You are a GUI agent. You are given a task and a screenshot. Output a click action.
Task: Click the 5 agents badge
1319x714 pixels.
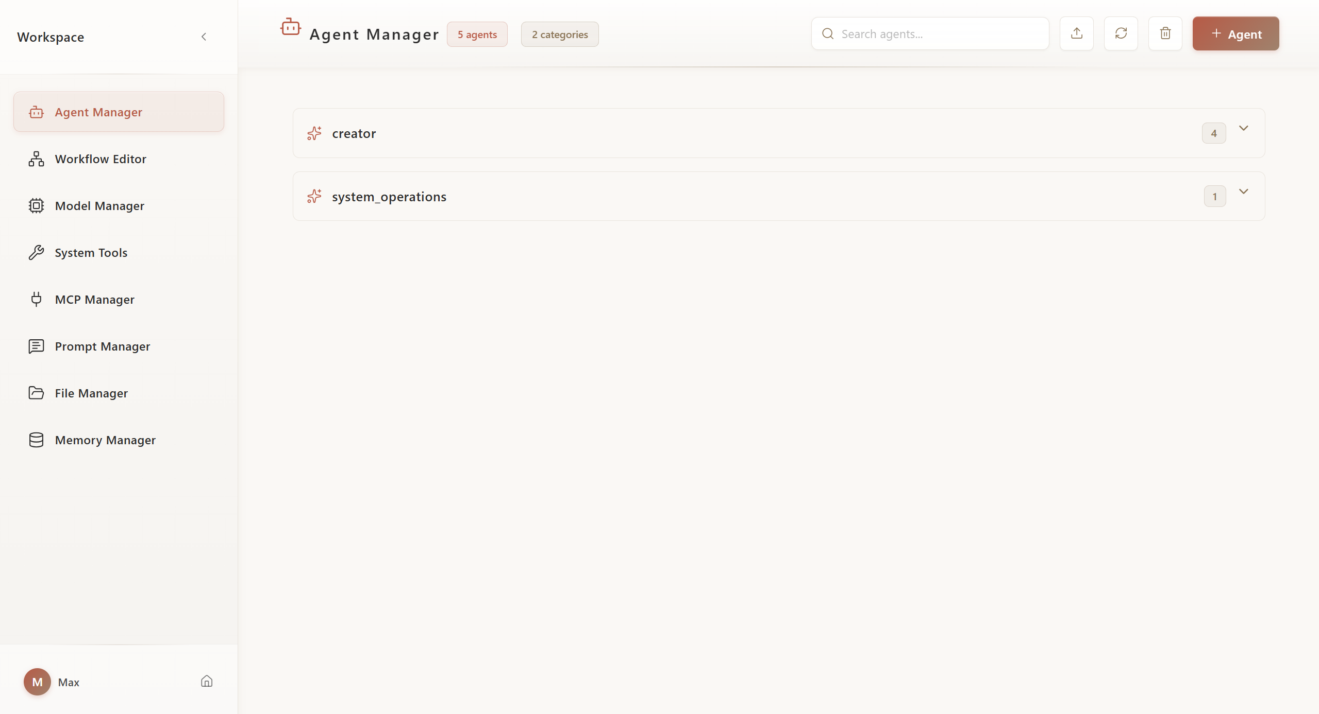point(477,34)
